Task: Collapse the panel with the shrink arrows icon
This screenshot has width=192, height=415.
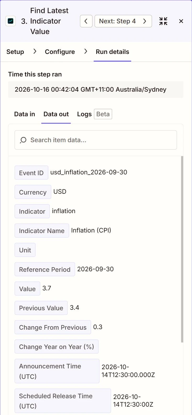Action: pos(163,21)
